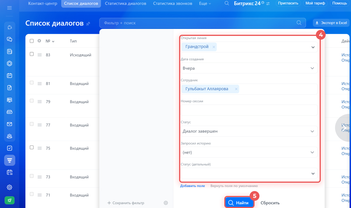Open row actions menu for dialog 83
The height and width of the screenshot is (208, 351).
(40, 55)
